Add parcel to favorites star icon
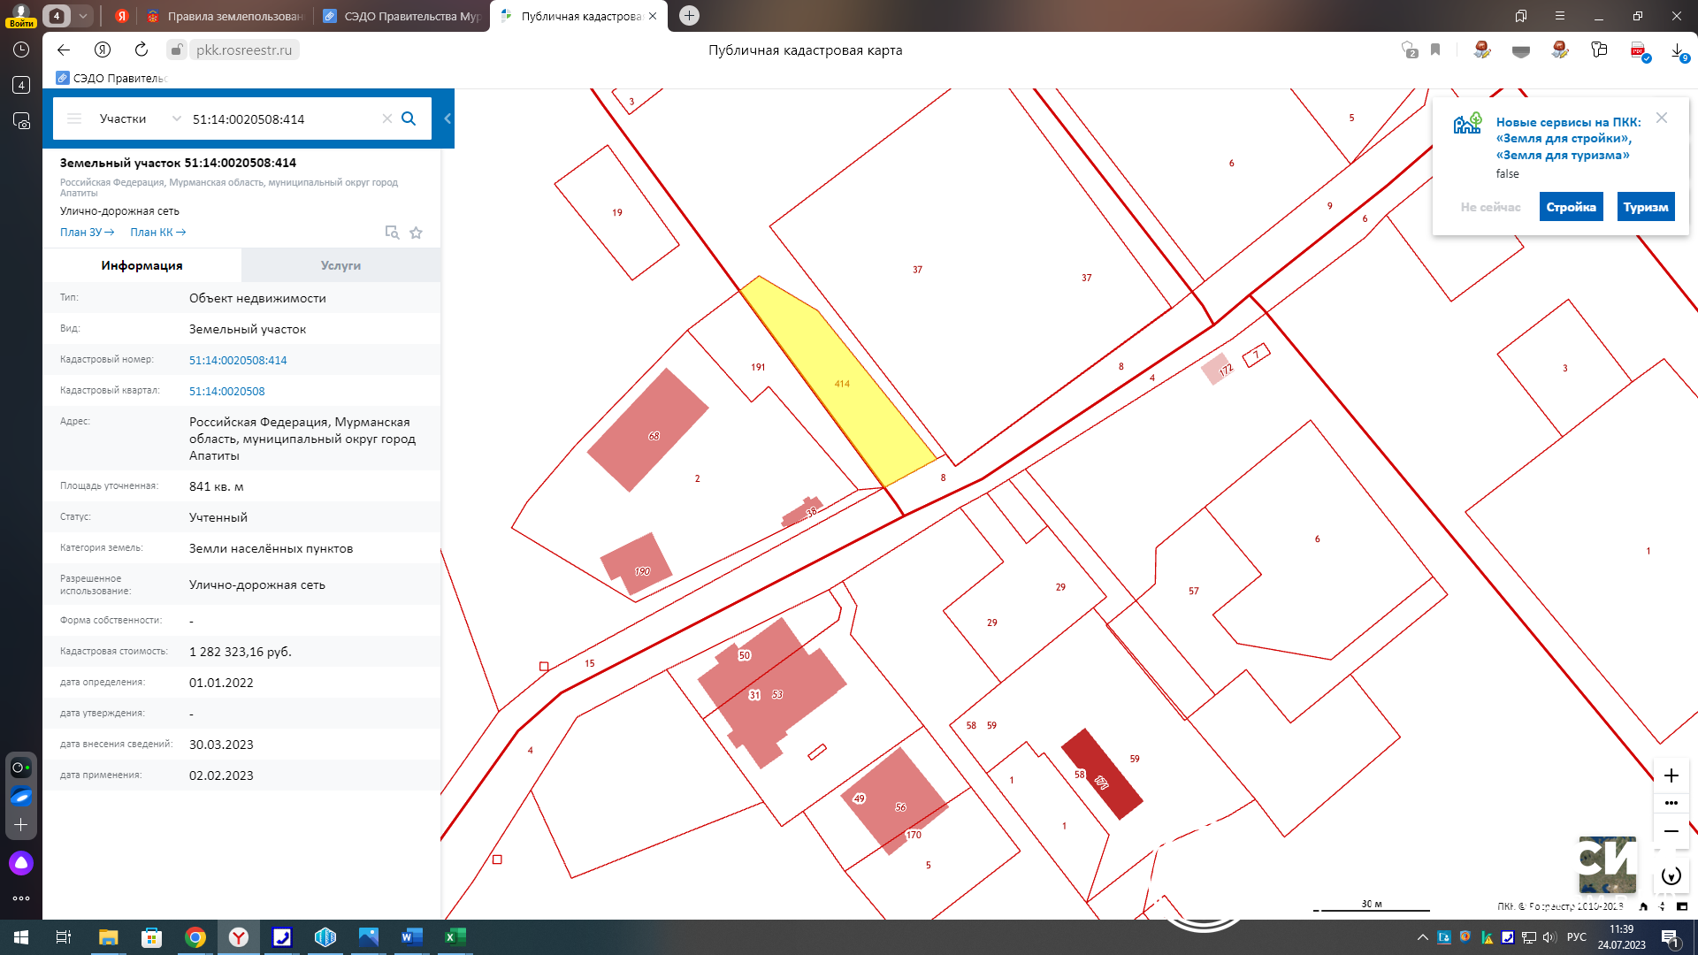1698x955 pixels. (416, 233)
